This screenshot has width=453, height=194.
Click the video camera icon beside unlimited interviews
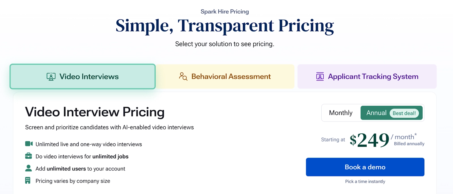[28, 144]
